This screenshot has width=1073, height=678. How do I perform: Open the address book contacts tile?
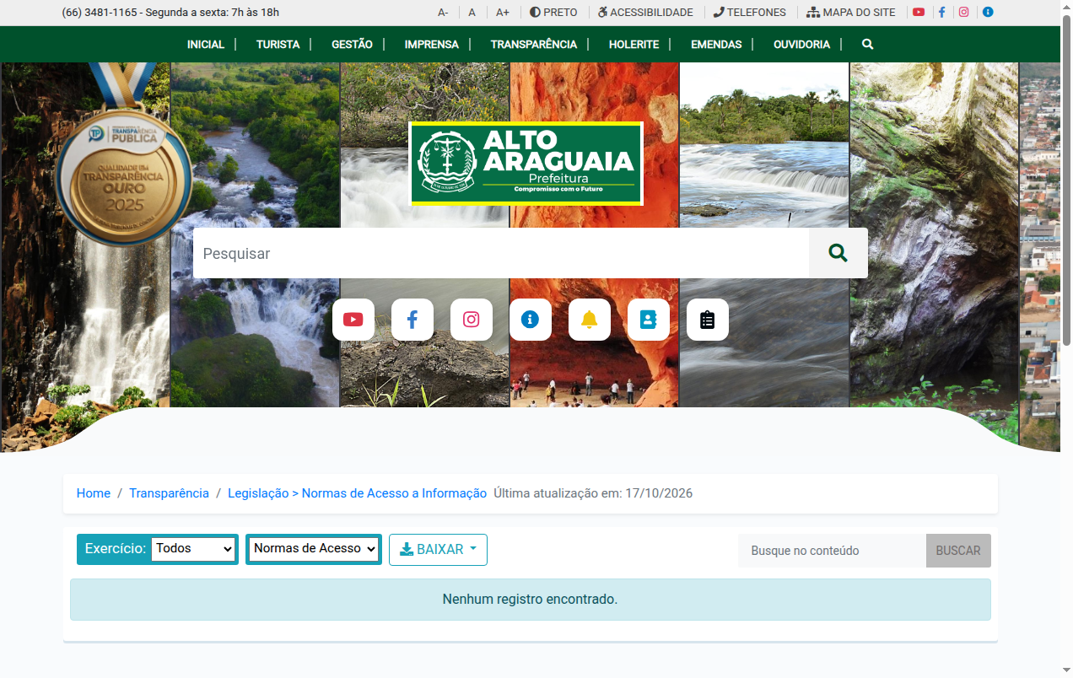click(649, 320)
